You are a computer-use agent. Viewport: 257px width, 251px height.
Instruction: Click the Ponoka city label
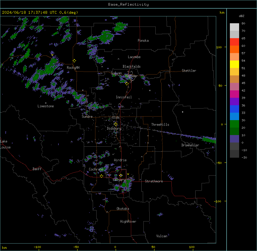(x=143, y=41)
